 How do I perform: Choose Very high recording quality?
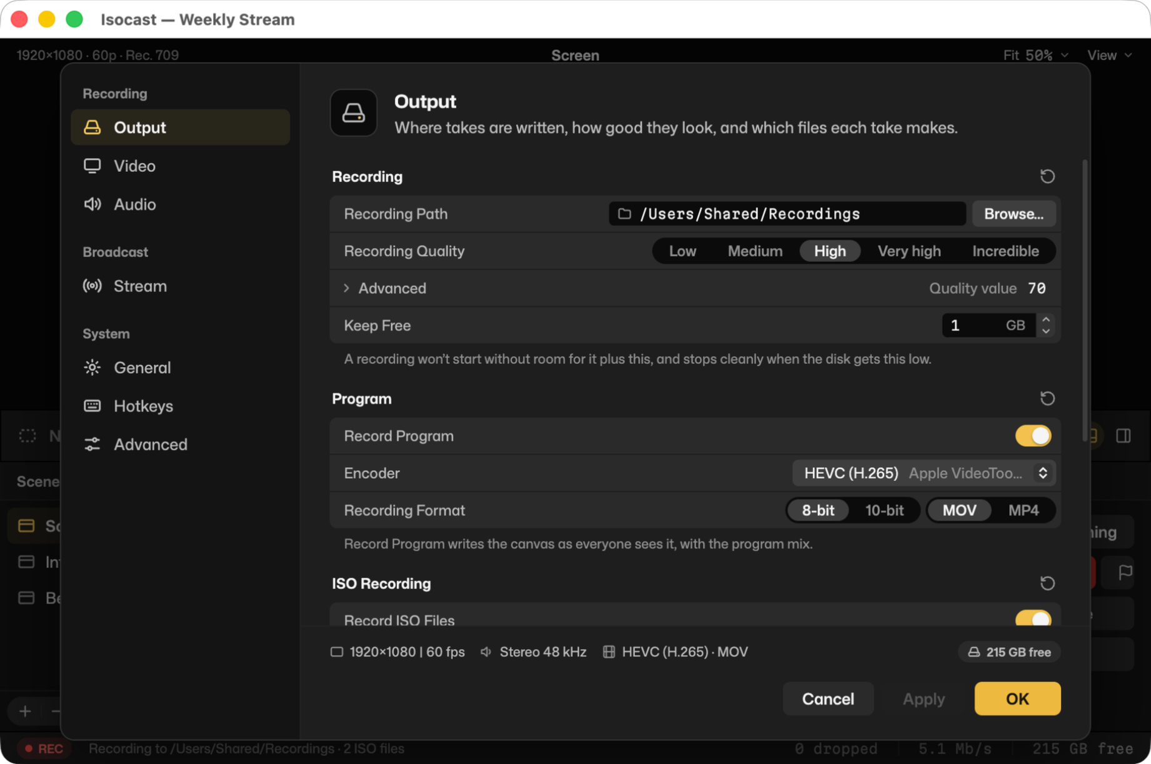pos(909,251)
